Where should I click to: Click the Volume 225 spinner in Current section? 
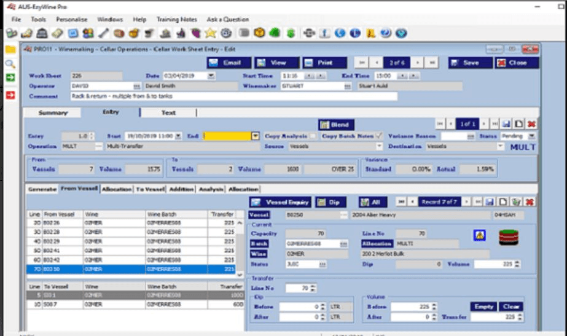[517, 264]
